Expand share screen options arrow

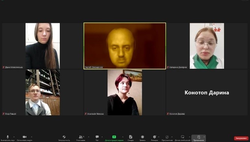123,137
